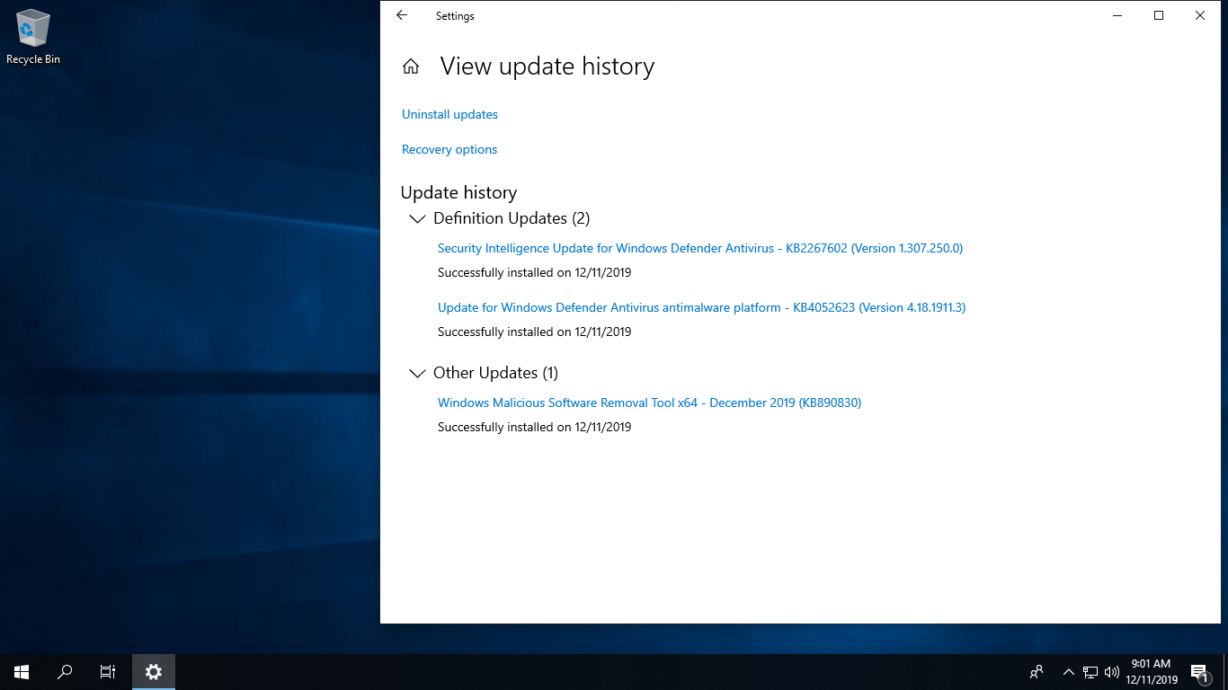The width and height of the screenshot is (1228, 690).
Task: Show taskbar clock and calendar
Action: coord(1152,672)
